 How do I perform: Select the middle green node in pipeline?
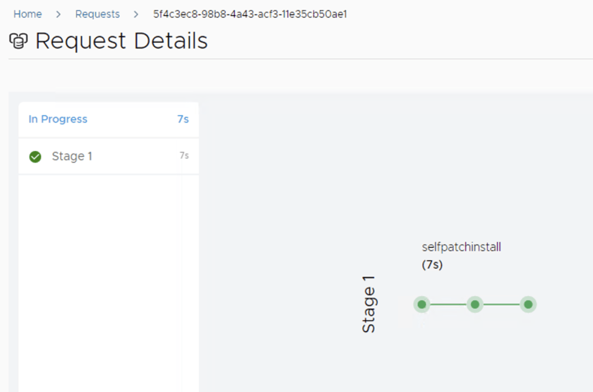475,304
